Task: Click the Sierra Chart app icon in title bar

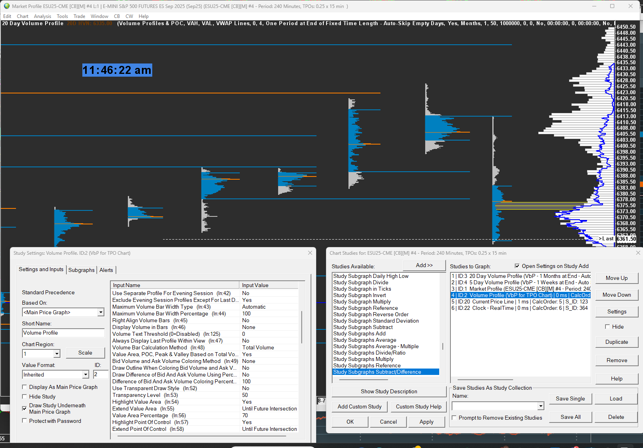Action: coord(6,6)
